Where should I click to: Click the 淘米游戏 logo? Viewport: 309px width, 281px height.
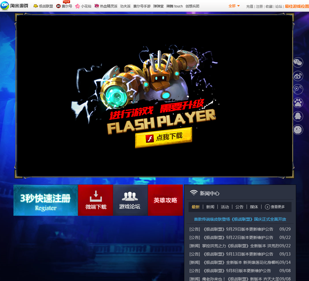tap(14, 5)
